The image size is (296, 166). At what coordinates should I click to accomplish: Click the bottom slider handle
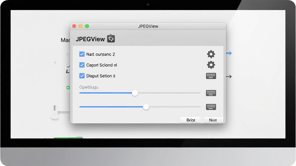pos(146,107)
